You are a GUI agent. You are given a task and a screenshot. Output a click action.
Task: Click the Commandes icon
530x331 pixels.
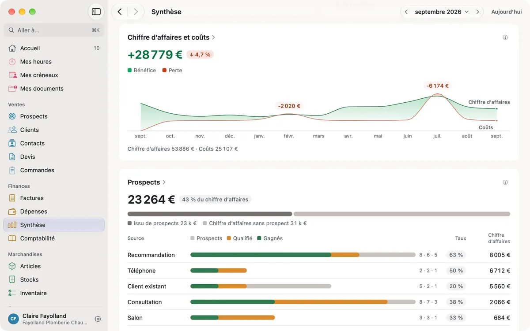coord(12,170)
